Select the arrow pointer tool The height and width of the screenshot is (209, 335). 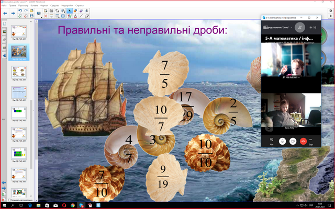[70, 10]
